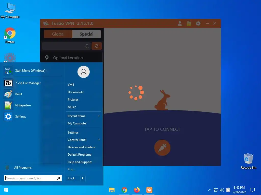
Task: Minimize the Turbo VPN window
Action: point(207,23)
